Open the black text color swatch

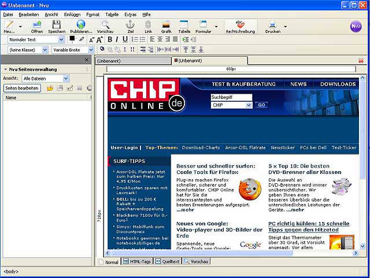pyautogui.click(x=72, y=39)
